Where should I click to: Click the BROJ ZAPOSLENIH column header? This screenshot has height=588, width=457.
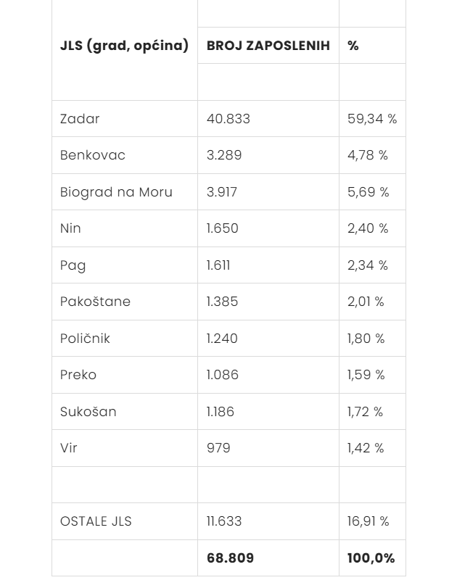[268, 46]
